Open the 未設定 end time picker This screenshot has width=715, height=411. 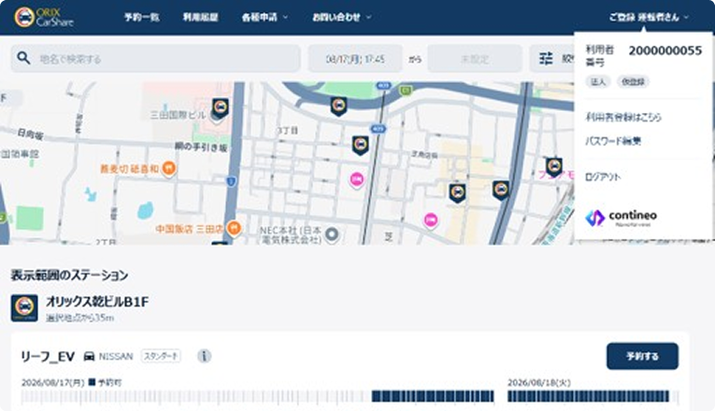tap(475, 59)
